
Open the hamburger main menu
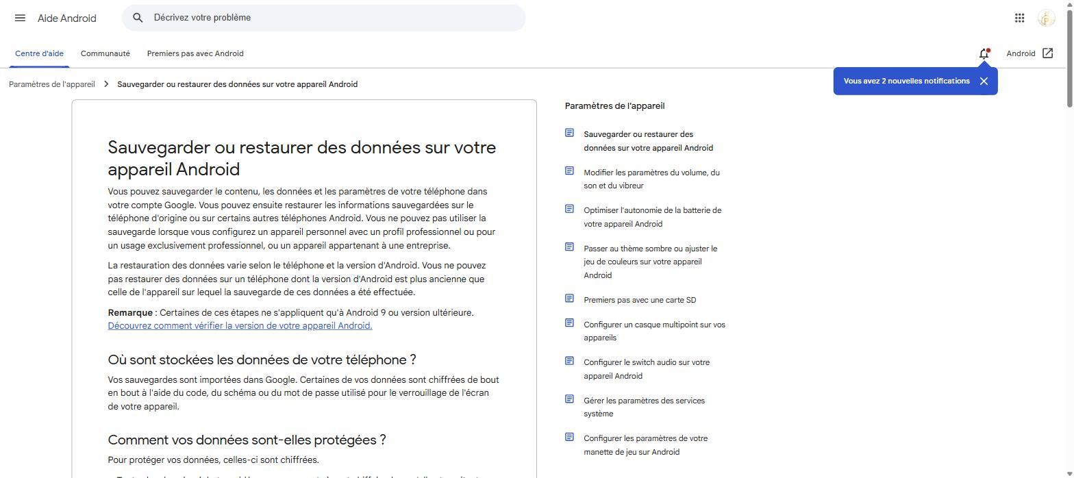20,18
